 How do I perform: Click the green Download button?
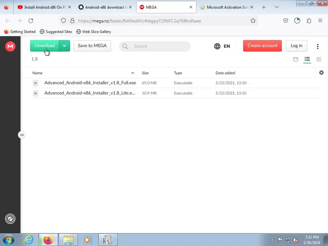pyautogui.click(x=45, y=45)
